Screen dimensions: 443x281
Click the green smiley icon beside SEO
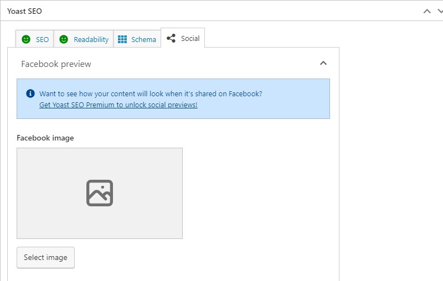(26, 39)
